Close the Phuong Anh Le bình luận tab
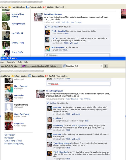The height and width of the screenshot is (160, 126). coord(60,66)
